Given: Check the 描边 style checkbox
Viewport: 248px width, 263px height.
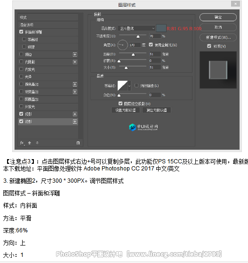Looking at the screenshot, I should click(x=21, y=54).
